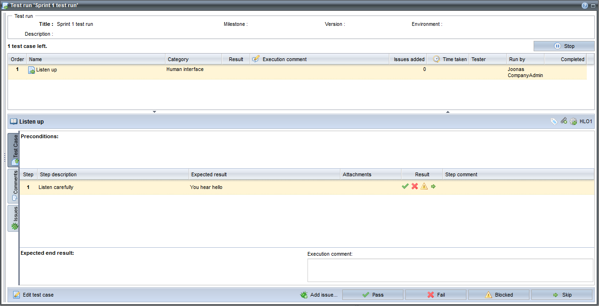Screen dimensions: 599x306
Task: Select the 'Listen up' name cell
Action: point(47,70)
